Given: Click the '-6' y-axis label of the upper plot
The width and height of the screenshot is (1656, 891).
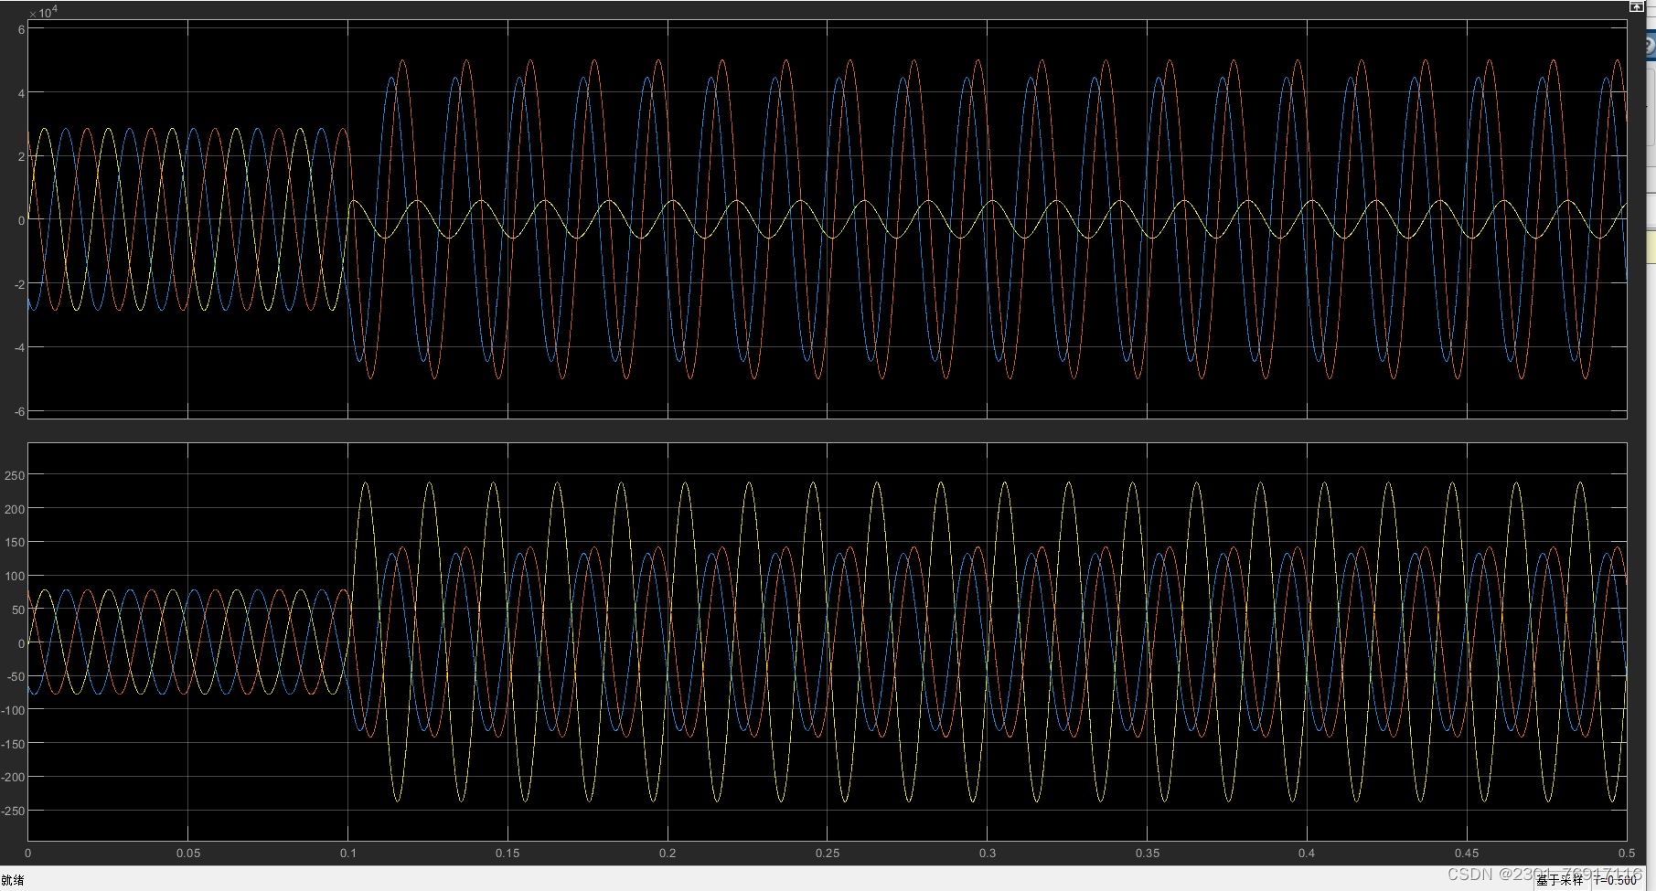Looking at the screenshot, I should pos(19,411).
